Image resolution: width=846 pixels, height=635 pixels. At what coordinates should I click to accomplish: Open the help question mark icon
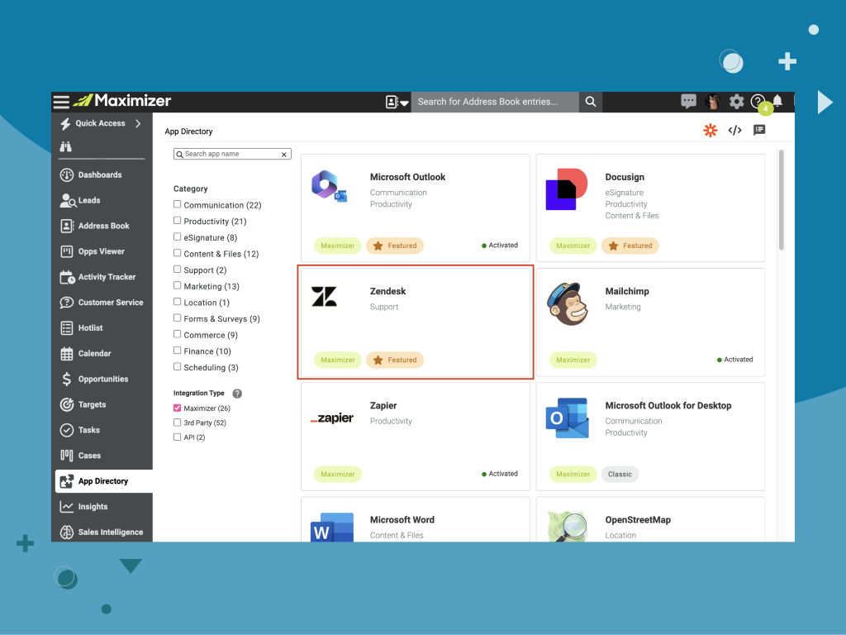758,101
